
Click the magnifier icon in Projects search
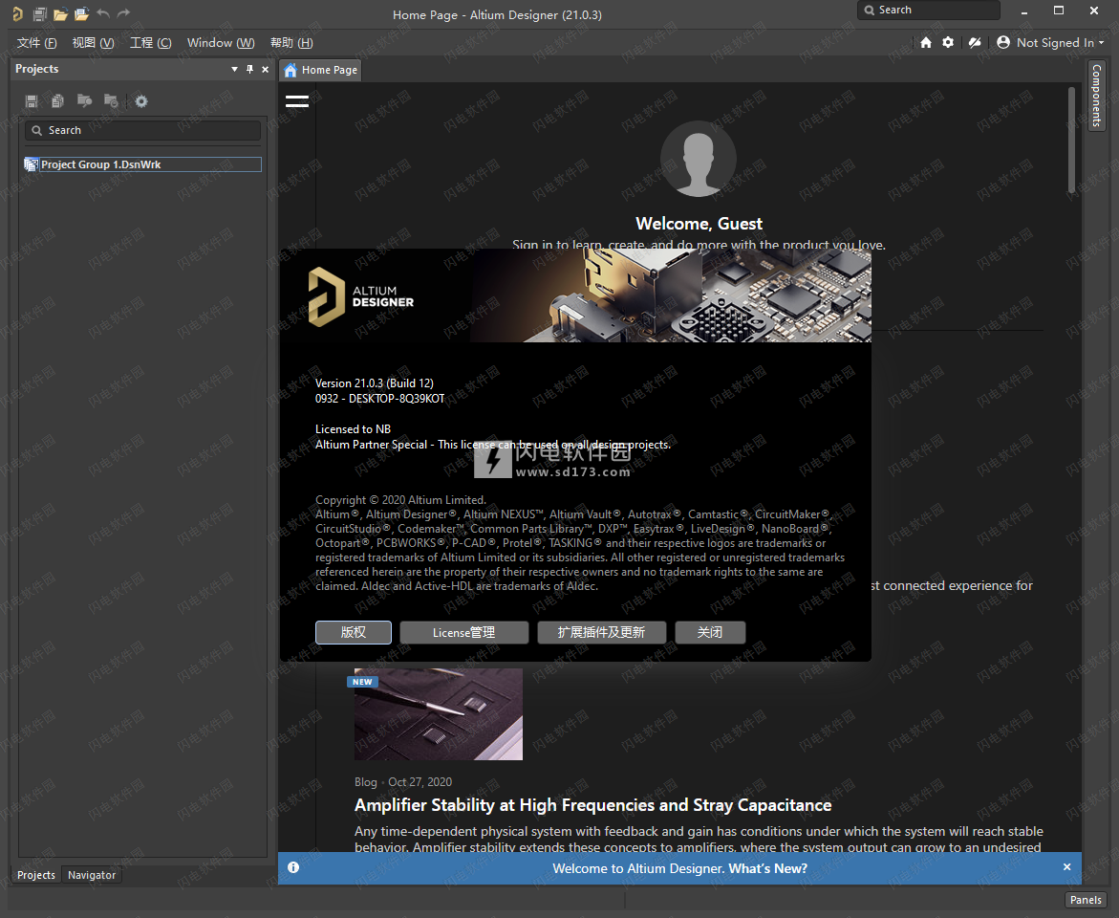37,130
